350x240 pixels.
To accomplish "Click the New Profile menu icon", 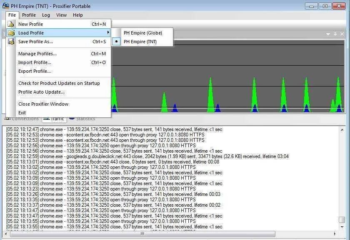I will (x=11, y=24).
